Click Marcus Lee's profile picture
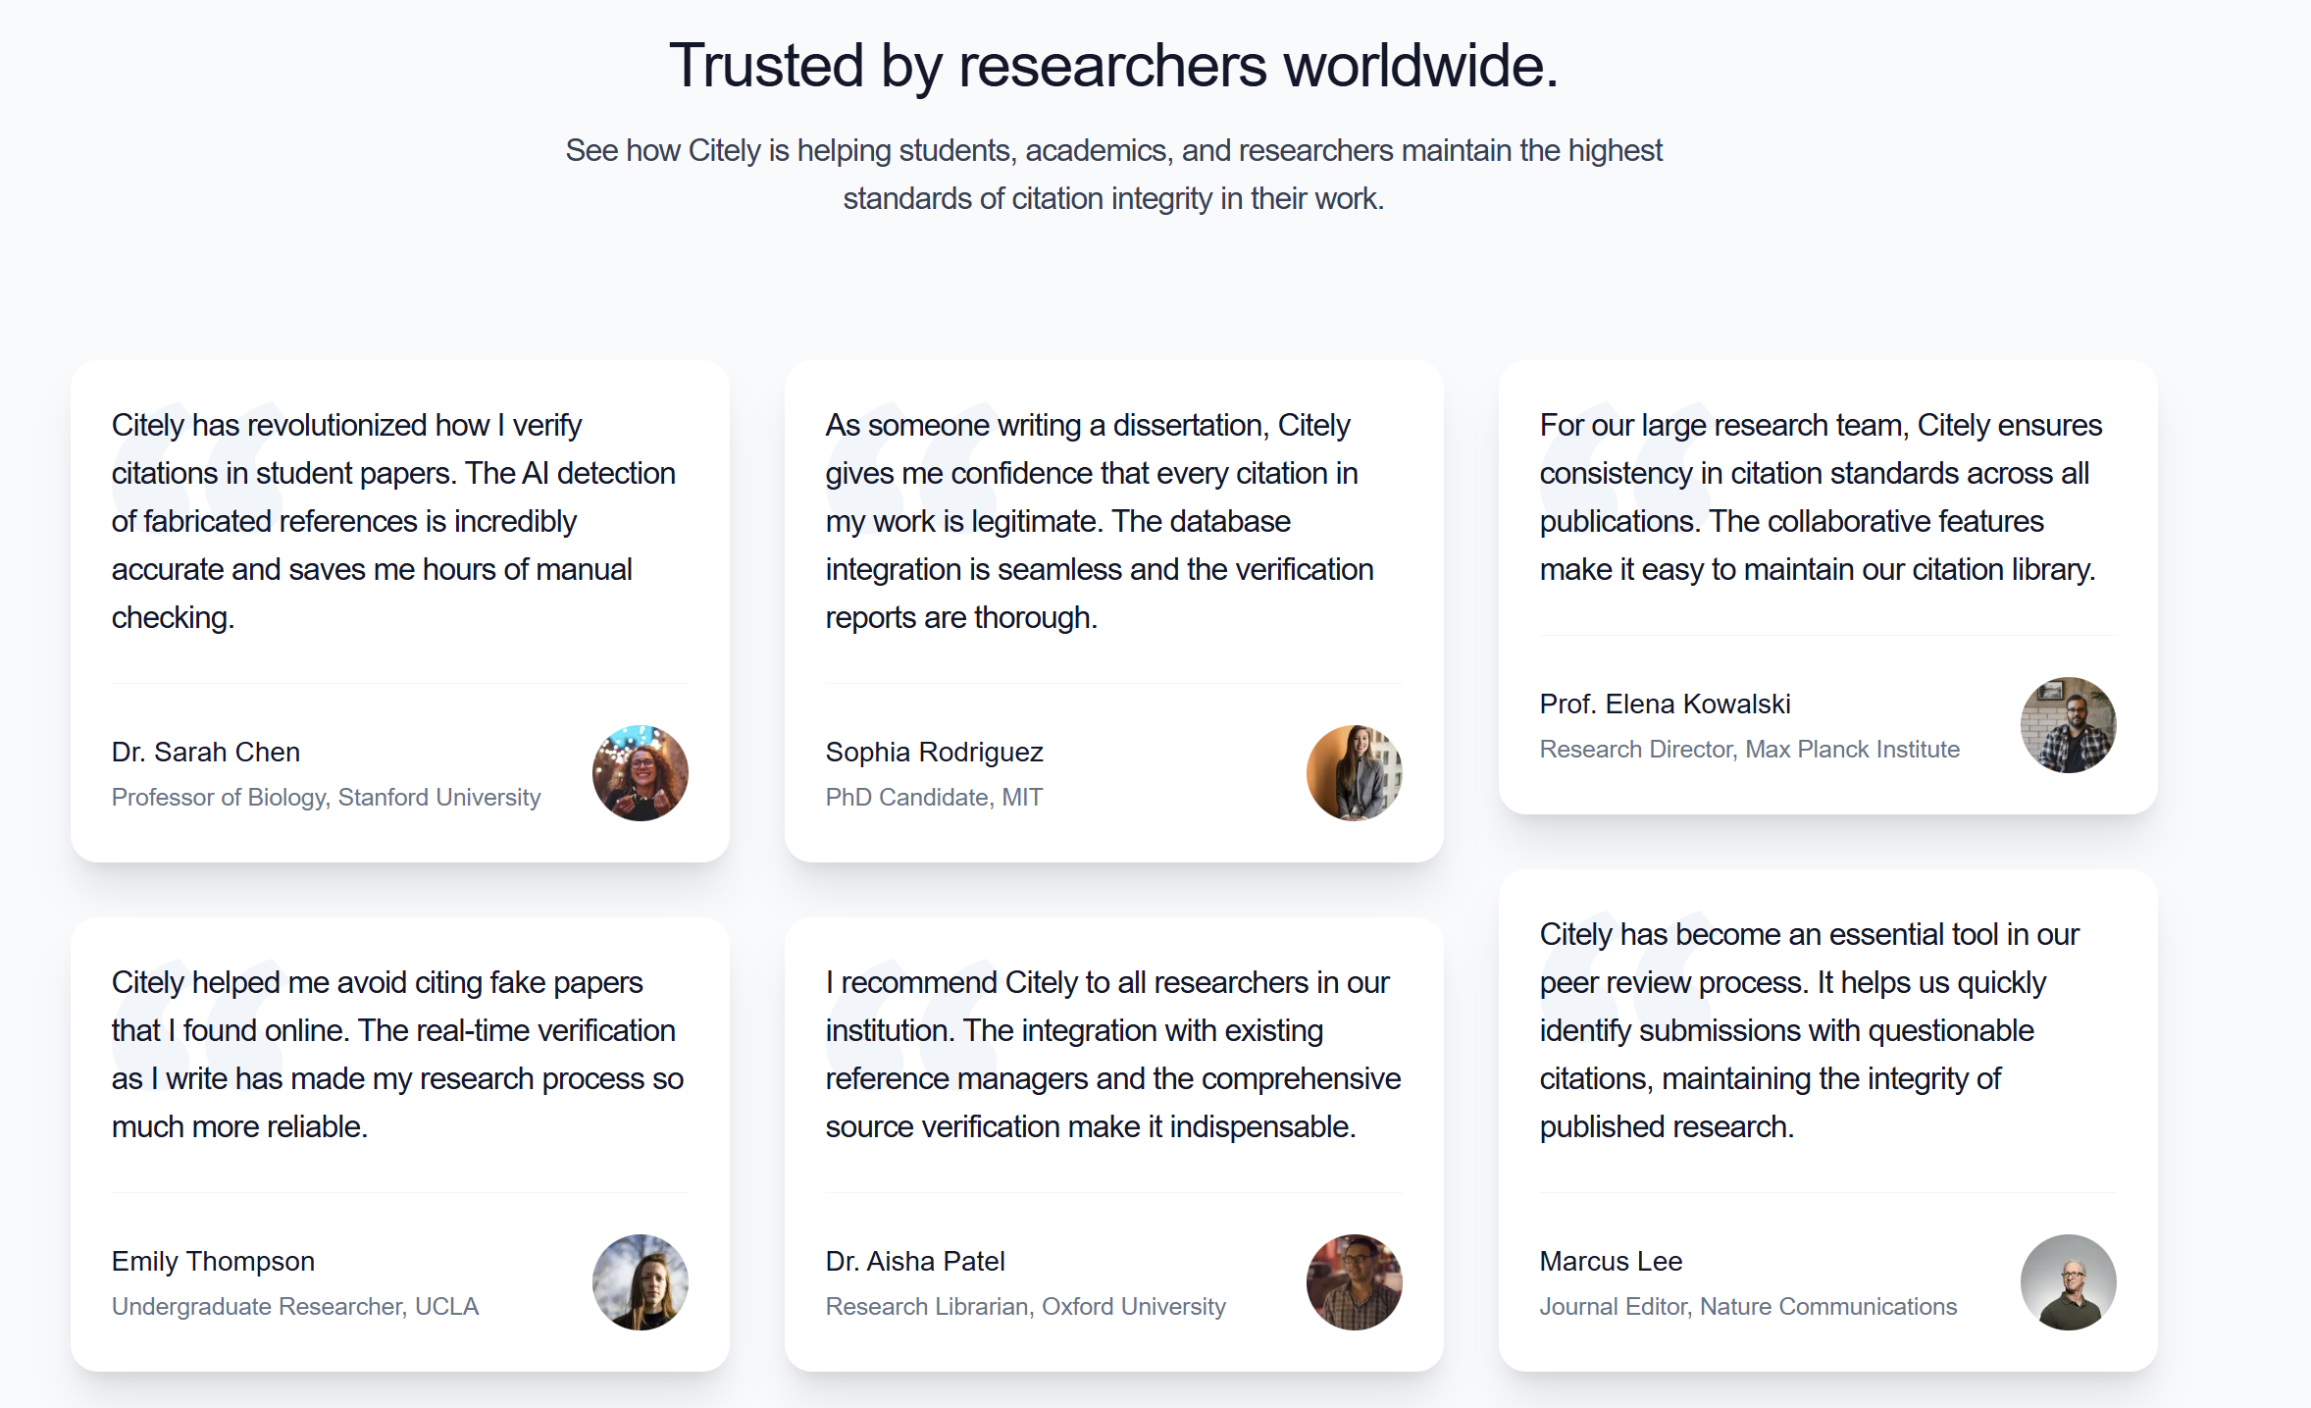The width and height of the screenshot is (2311, 1408). tap(2068, 1282)
